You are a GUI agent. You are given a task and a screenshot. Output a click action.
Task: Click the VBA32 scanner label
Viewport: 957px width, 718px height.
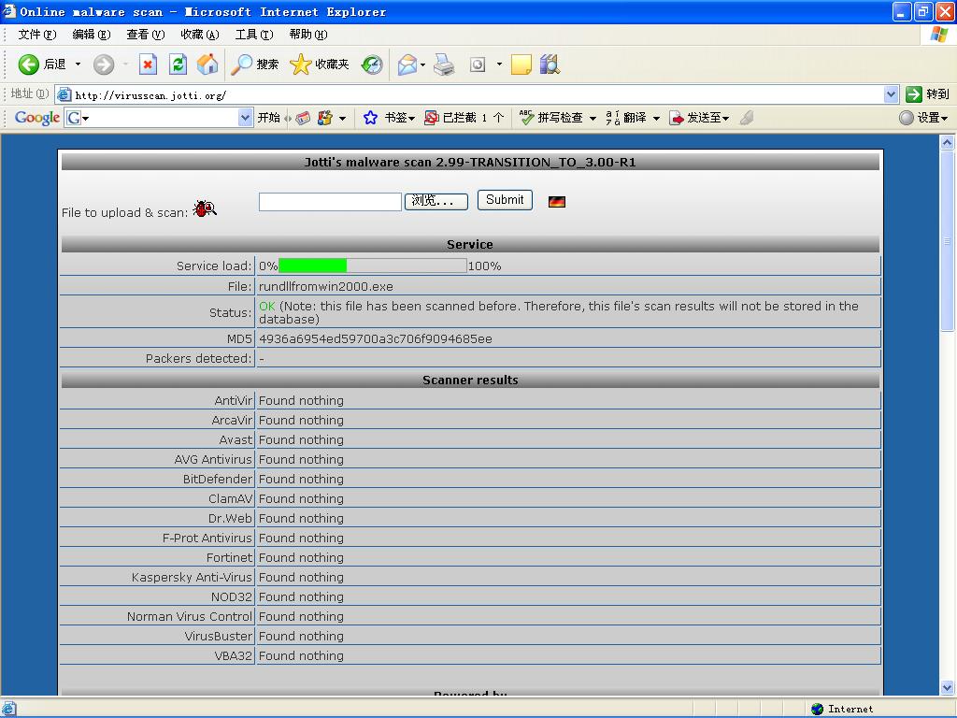click(233, 655)
